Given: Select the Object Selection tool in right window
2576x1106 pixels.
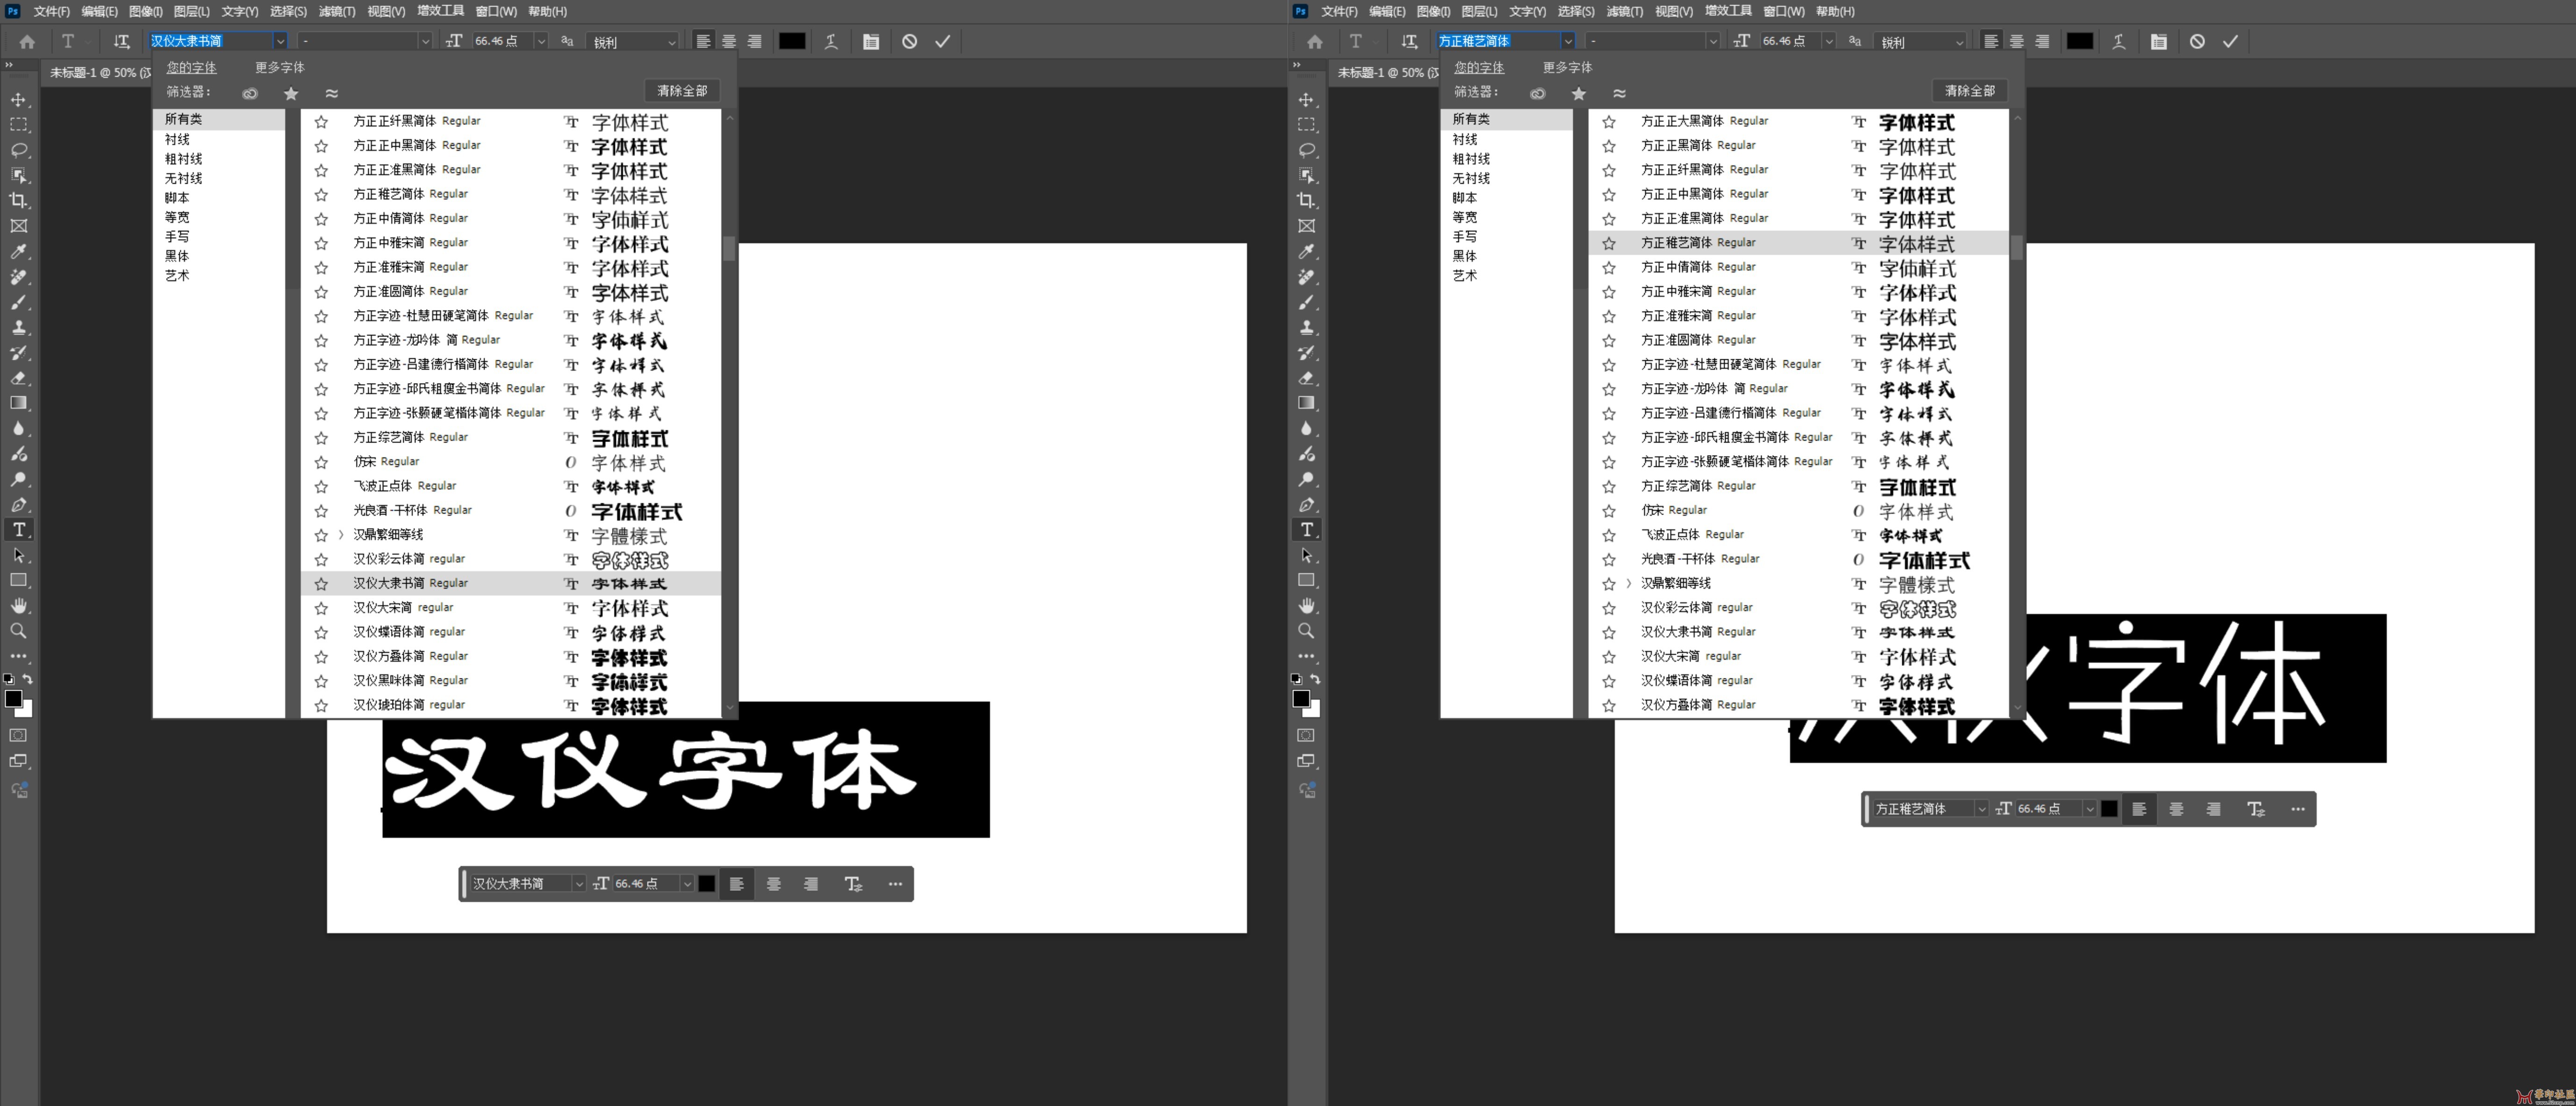Looking at the screenshot, I should [x=1307, y=175].
